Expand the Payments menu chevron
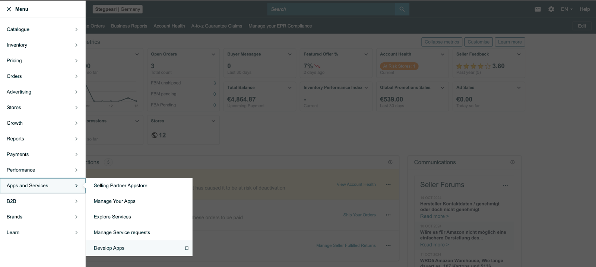596x267 pixels. click(x=76, y=155)
